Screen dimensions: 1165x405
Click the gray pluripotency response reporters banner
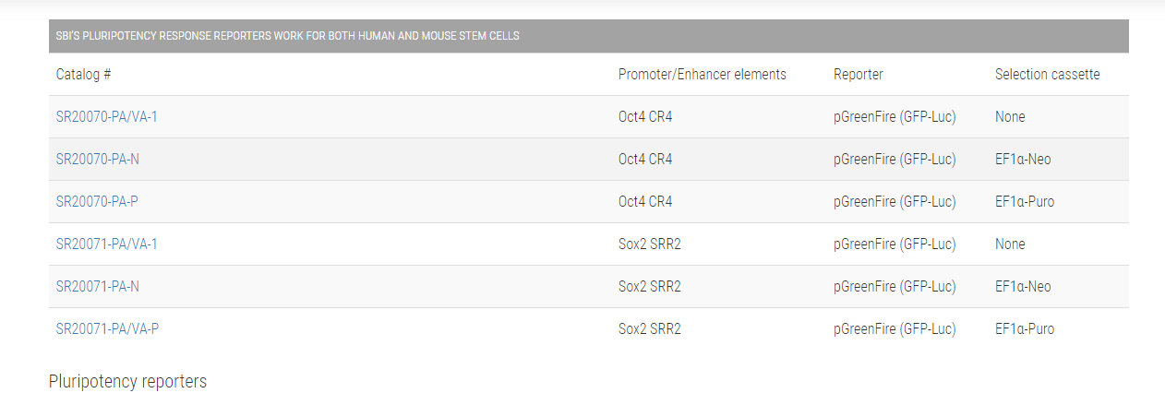[x=588, y=37]
